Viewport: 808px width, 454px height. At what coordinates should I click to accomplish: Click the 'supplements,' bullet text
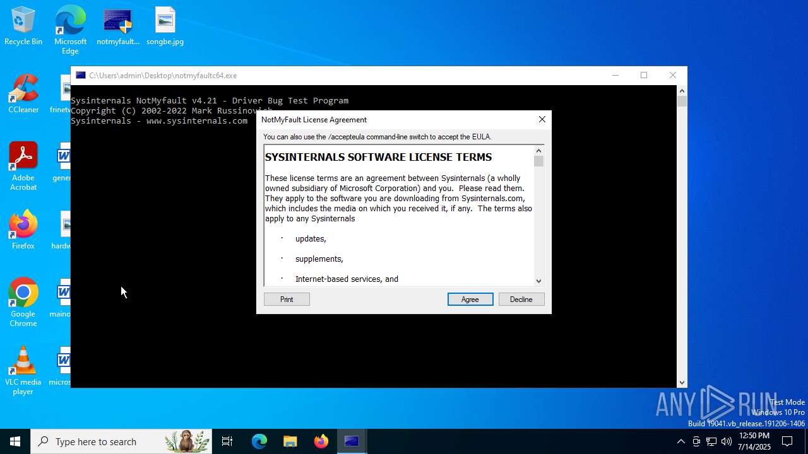(319, 259)
